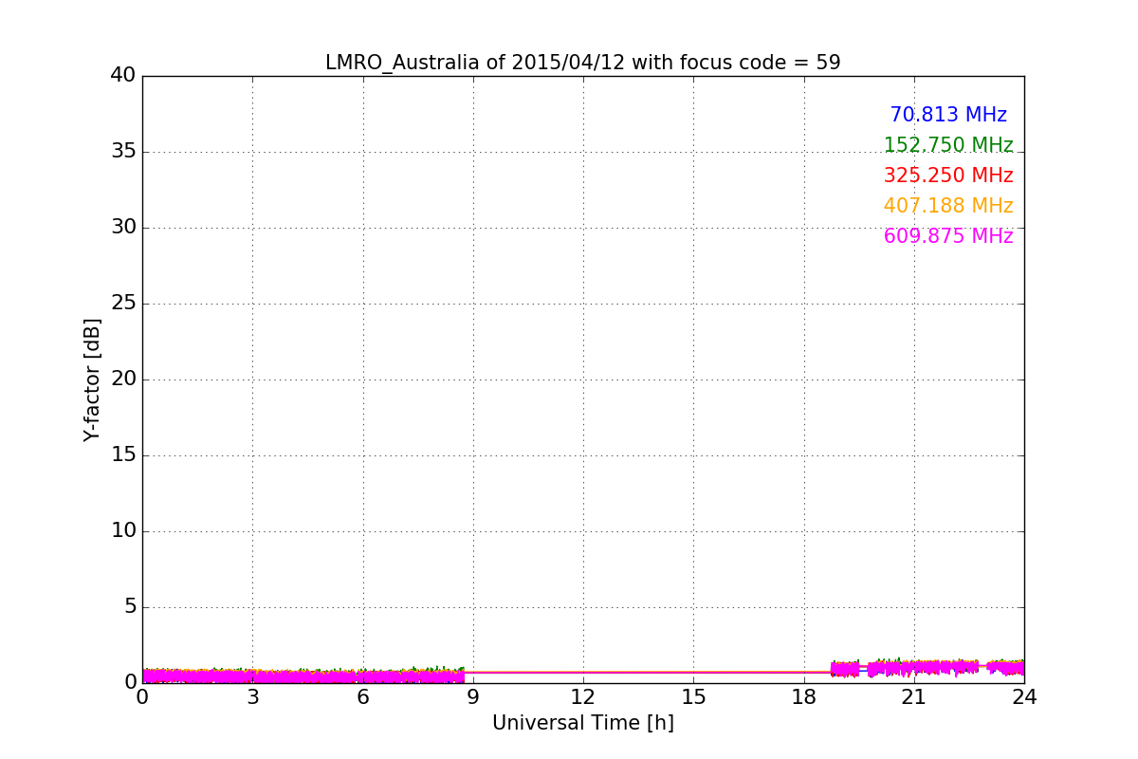Viewport: 1138px width, 759px height.
Task: Click the x-axis tick label 6
Action: point(362,697)
